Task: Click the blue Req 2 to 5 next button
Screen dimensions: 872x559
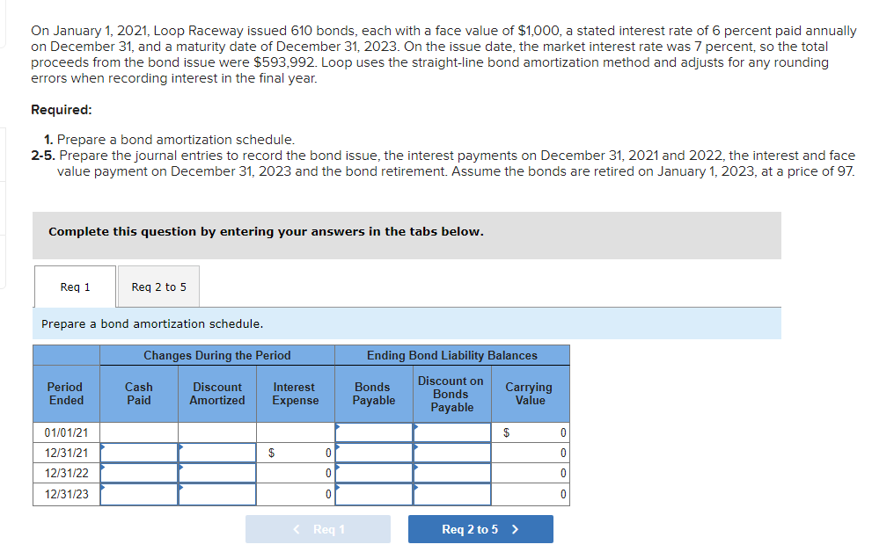Action: [x=480, y=529]
